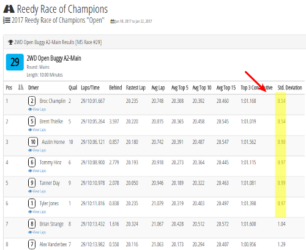This screenshot has width=306, height=250.
Task: Show View Laps under Brent Thielke
Action: (37, 130)
